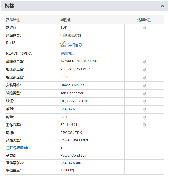
Task: Open the RoHS 详细信息 link
Action: [x=75, y=45]
